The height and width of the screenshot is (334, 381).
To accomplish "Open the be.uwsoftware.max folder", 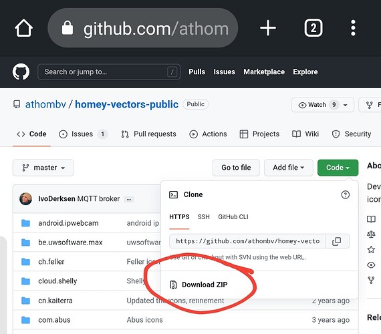I will click(x=70, y=242).
